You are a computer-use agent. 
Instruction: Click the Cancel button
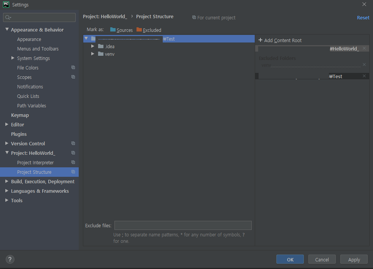[x=322, y=259]
